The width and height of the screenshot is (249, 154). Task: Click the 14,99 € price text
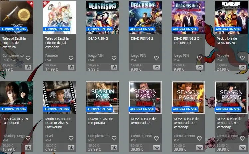(52, 69)
